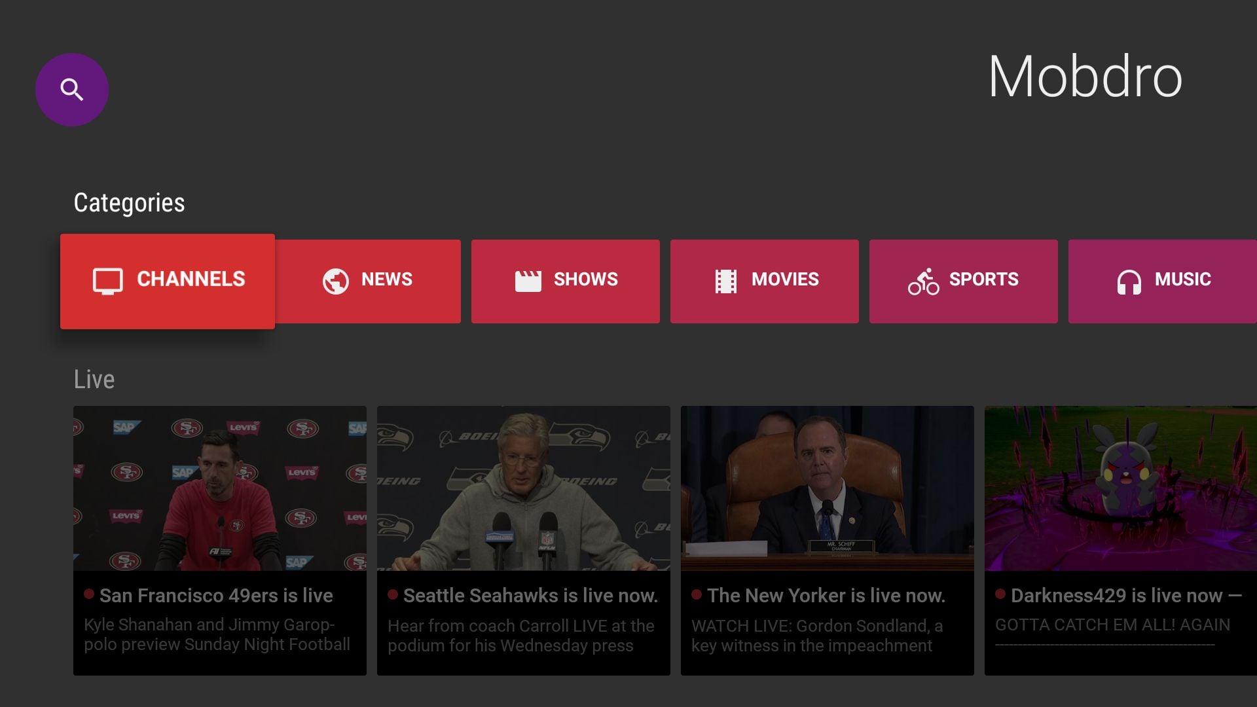This screenshot has height=707, width=1257.
Task: Open the SHOWS category label
Action: pyautogui.click(x=585, y=280)
